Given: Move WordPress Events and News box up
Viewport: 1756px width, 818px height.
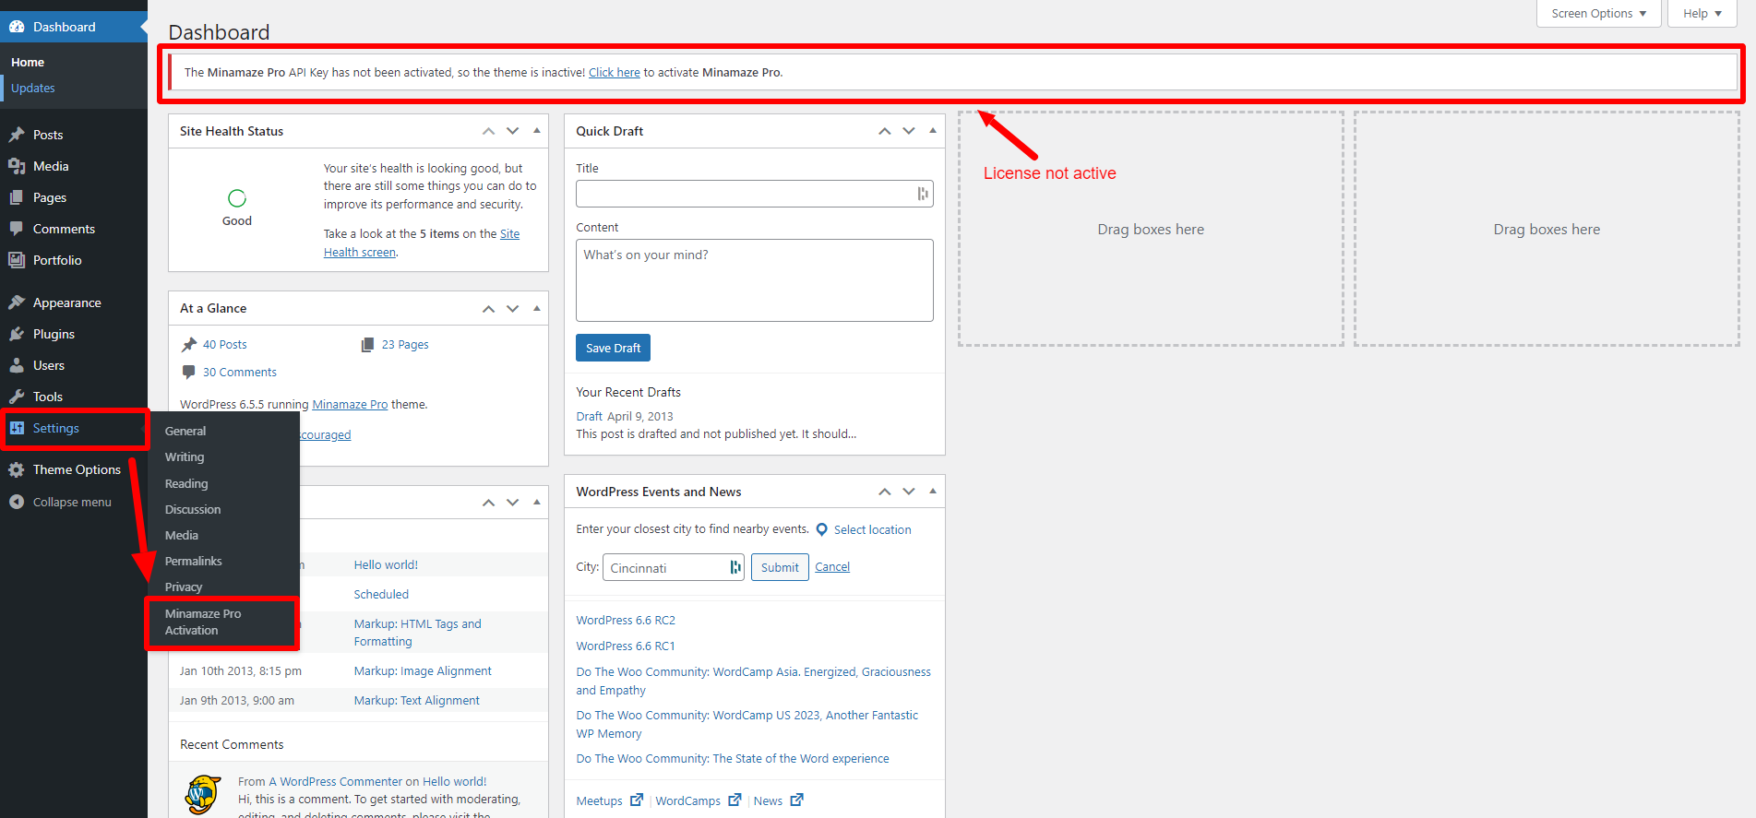Looking at the screenshot, I should click(x=885, y=492).
